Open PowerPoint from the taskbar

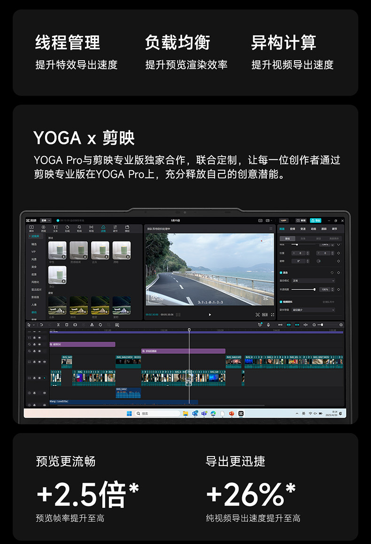coord(232,413)
